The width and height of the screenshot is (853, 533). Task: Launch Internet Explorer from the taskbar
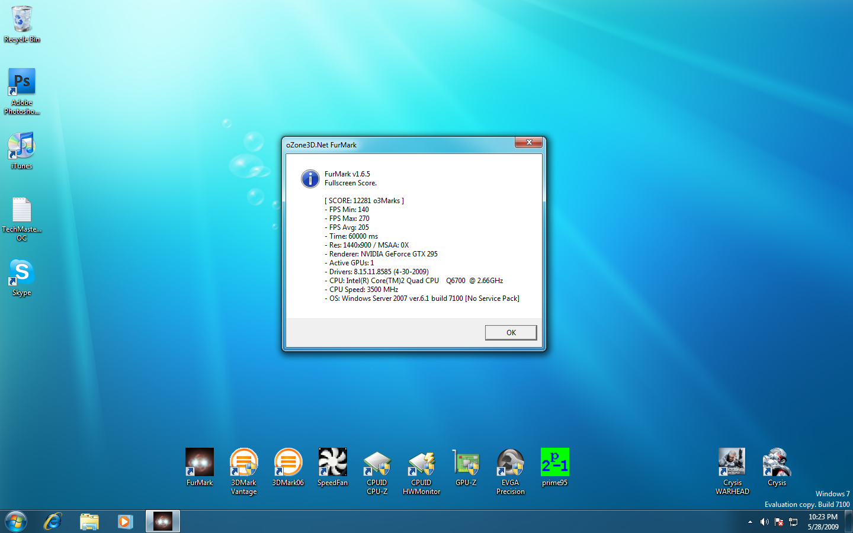tap(53, 522)
